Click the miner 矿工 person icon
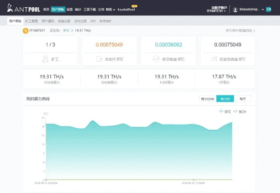280x193 pixels. (45, 59)
